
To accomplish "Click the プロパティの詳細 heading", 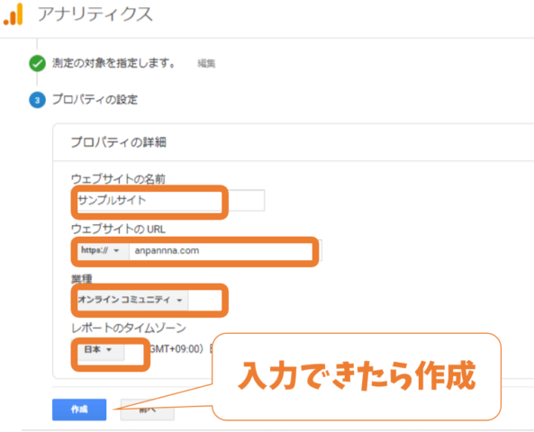I will click(x=118, y=142).
